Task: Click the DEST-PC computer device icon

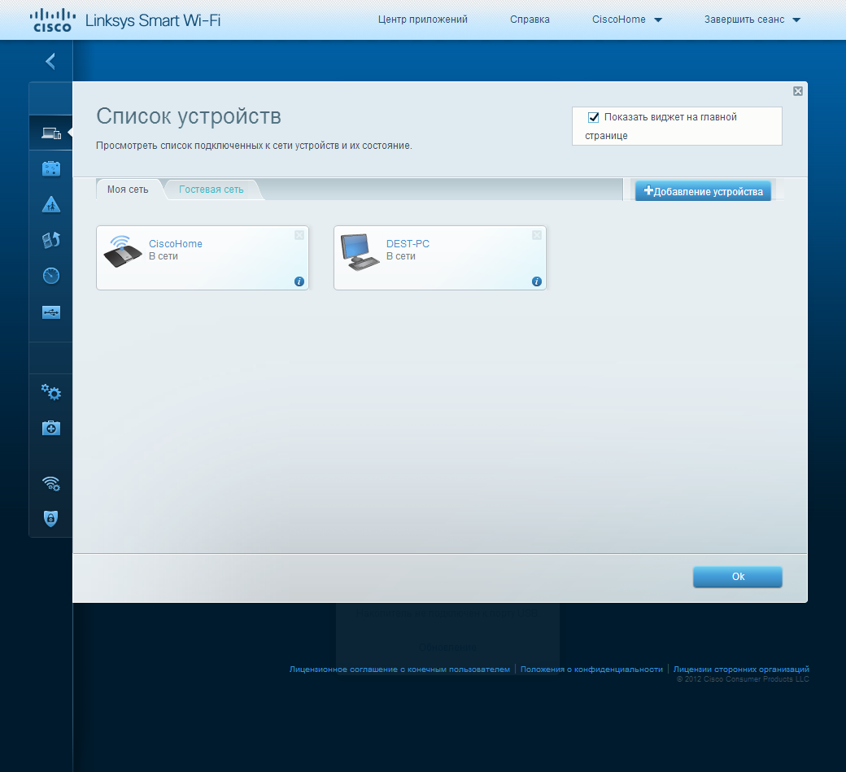Action: point(360,252)
